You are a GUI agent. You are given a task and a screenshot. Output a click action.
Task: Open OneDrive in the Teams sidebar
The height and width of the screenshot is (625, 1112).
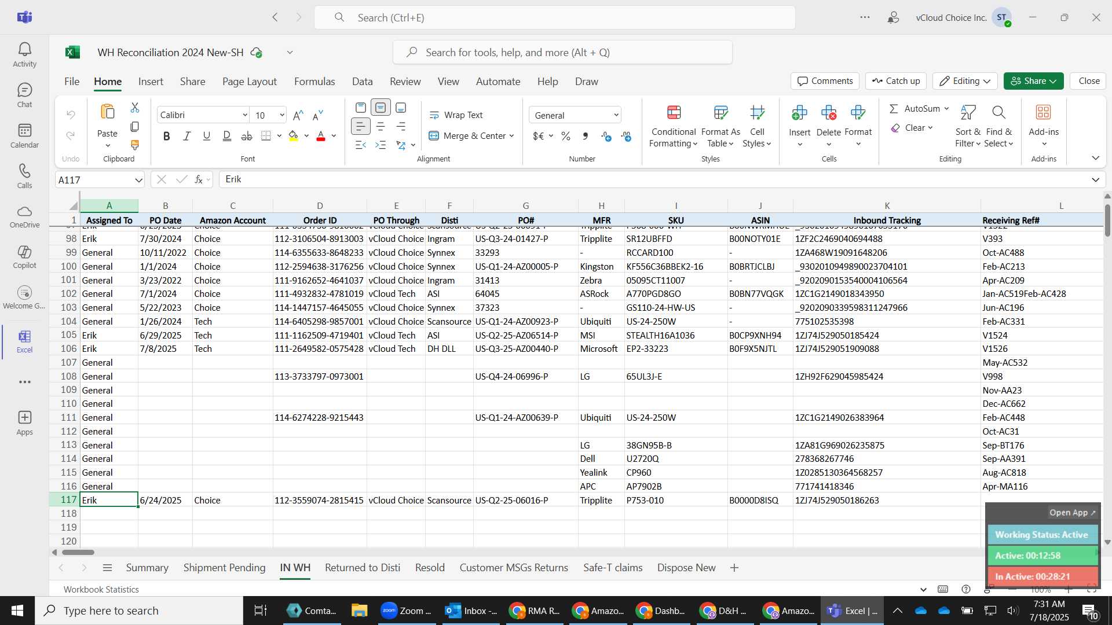click(x=24, y=216)
